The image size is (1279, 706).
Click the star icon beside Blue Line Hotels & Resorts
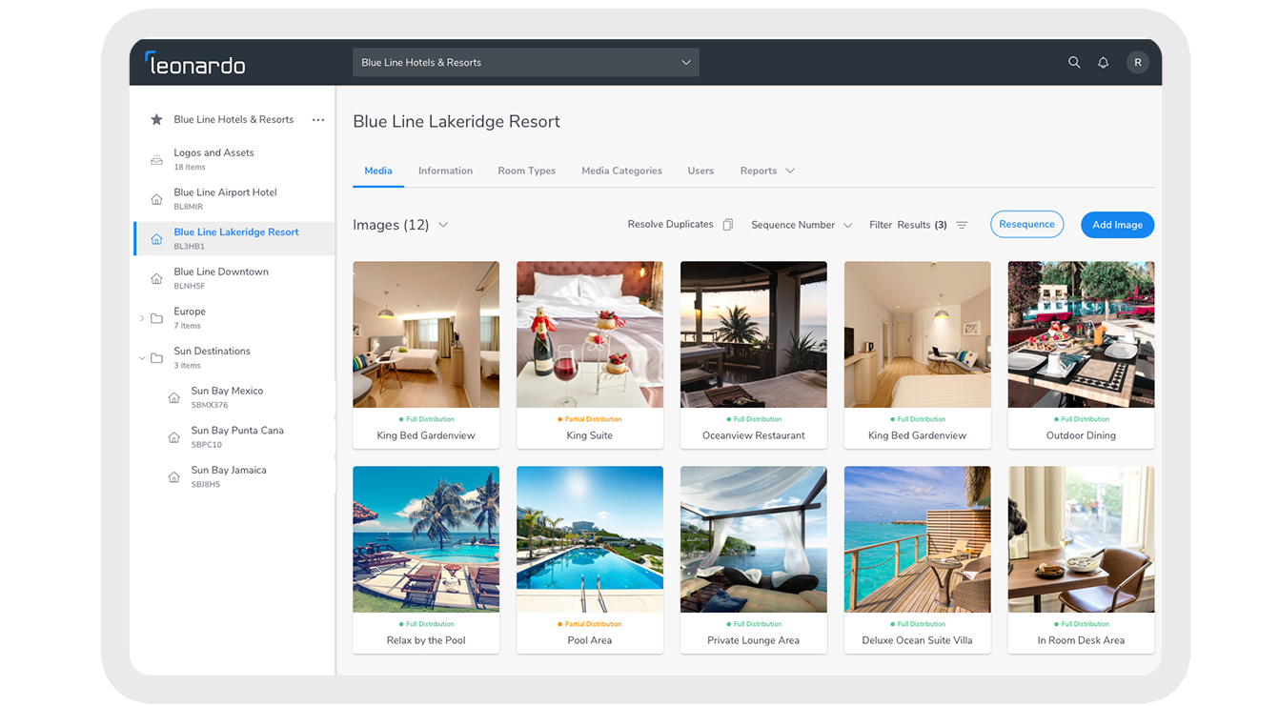pos(156,120)
